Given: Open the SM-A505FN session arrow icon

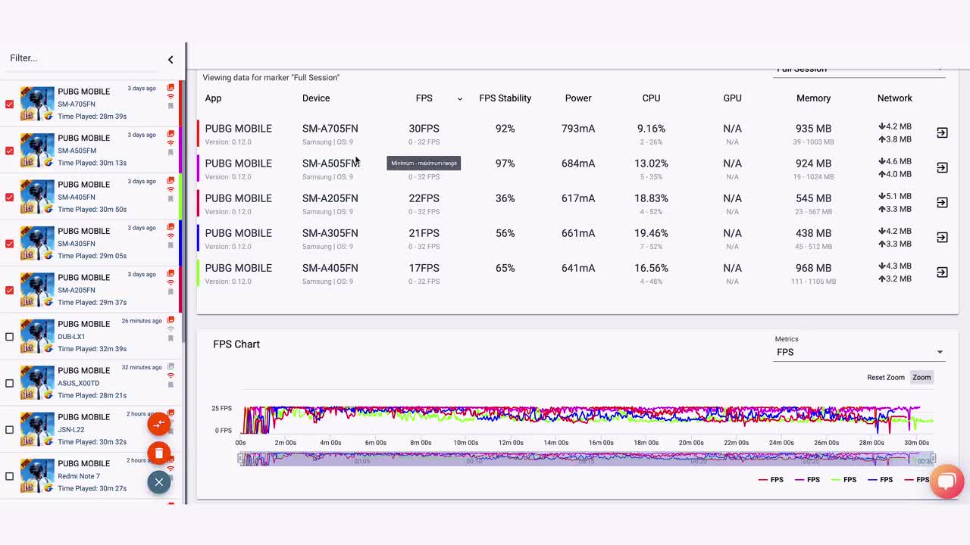Looking at the screenshot, I should click(x=942, y=167).
